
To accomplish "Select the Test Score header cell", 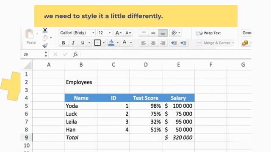I will pyautogui.click(x=146, y=98).
